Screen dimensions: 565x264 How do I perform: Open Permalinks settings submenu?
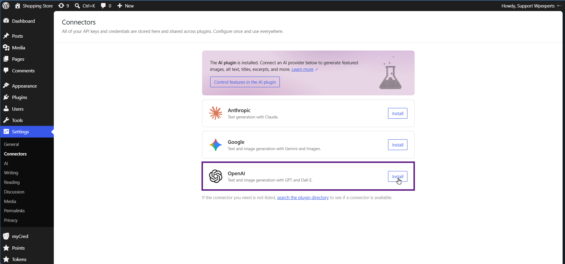14,210
